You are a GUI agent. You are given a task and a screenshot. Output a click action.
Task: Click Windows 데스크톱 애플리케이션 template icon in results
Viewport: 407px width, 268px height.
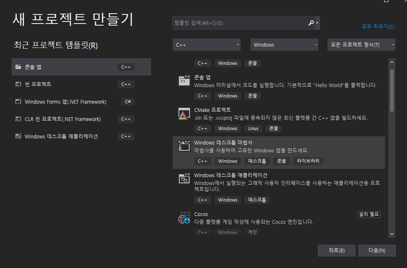[x=184, y=178]
